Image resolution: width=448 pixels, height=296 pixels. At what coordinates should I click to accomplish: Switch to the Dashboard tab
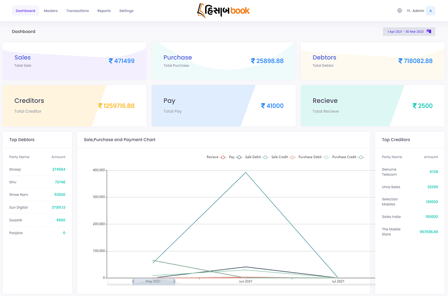(x=26, y=11)
